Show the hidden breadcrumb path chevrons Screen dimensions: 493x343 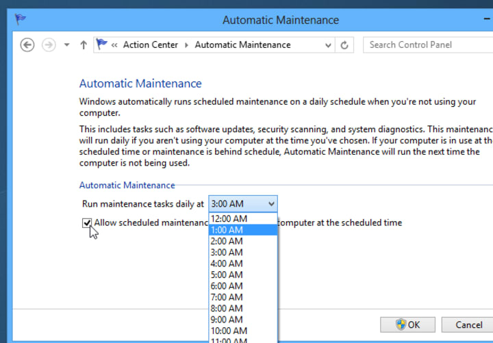point(114,45)
